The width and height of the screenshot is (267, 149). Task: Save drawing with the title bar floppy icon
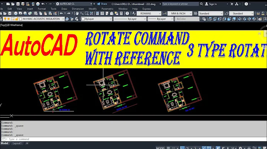(18, 4)
